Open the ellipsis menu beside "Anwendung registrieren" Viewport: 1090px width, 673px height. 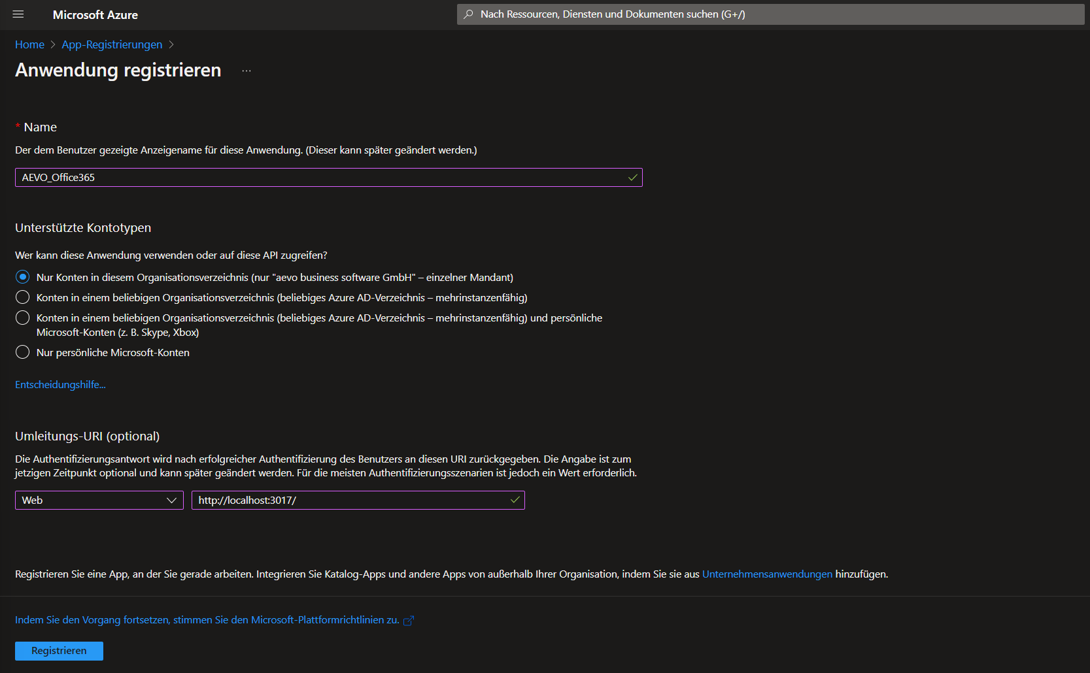(246, 71)
